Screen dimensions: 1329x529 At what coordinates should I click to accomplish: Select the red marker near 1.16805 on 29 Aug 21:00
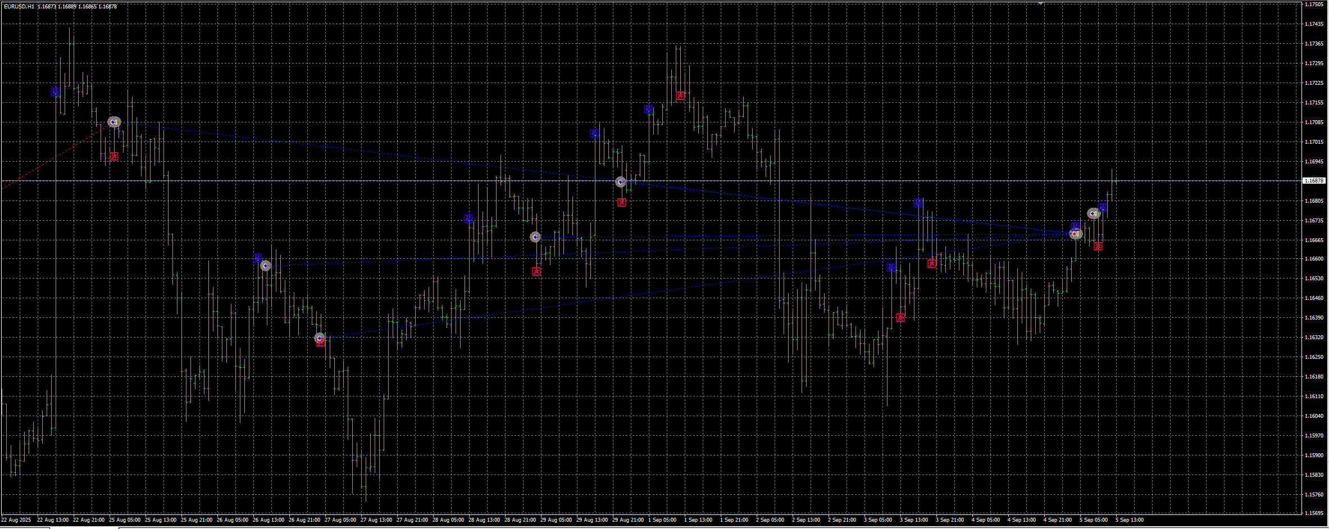tap(621, 203)
